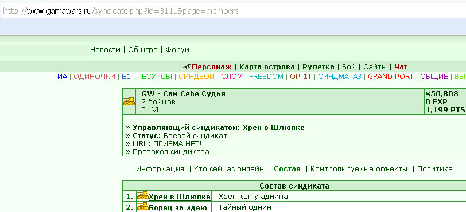This screenshot has height=212, width=466.
Task: Click the Тайный одмин rank text
Action: click(x=245, y=207)
